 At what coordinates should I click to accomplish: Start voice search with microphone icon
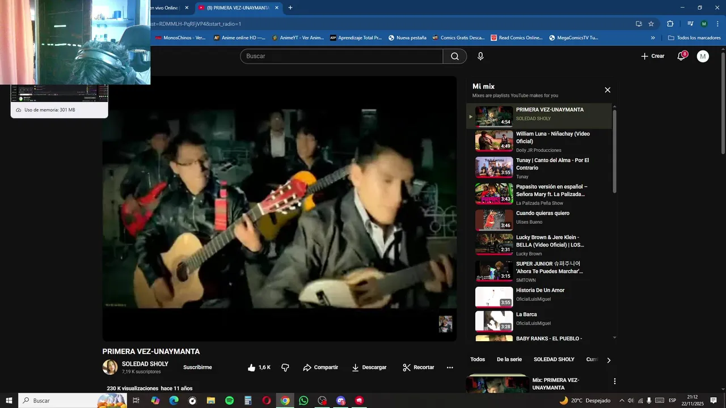coord(480,56)
